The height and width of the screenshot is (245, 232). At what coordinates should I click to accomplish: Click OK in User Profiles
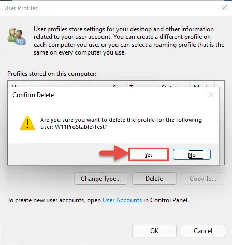154,231
